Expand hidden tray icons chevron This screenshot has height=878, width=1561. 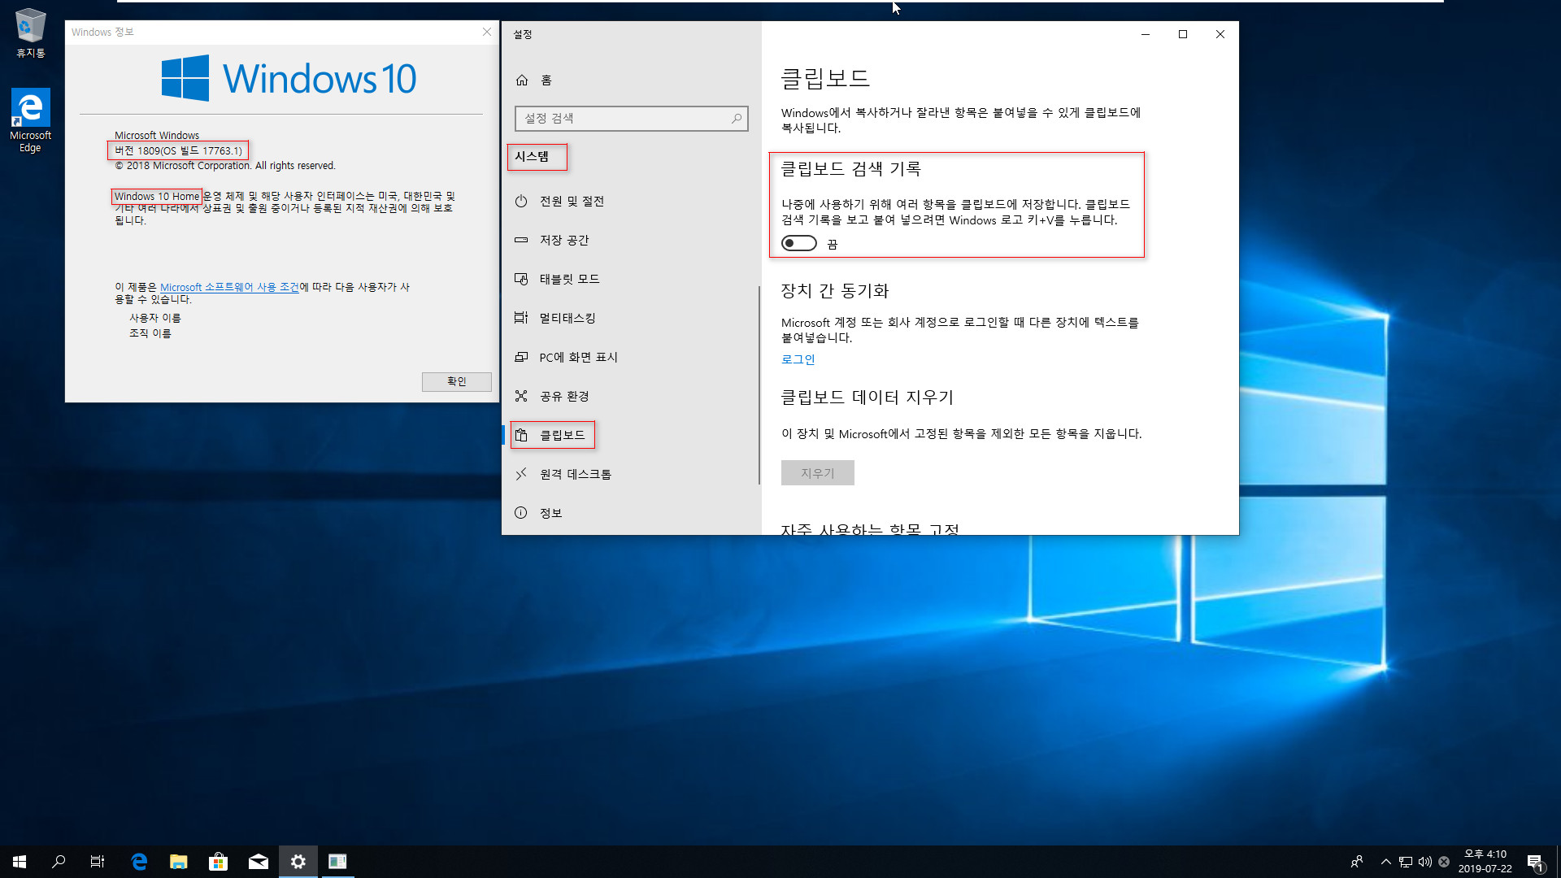[1385, 862]
